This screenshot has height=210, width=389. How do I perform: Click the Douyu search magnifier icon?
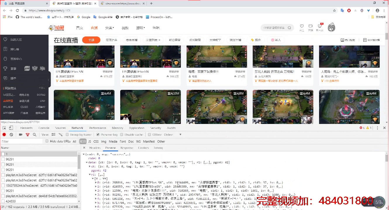pos(289,28)
